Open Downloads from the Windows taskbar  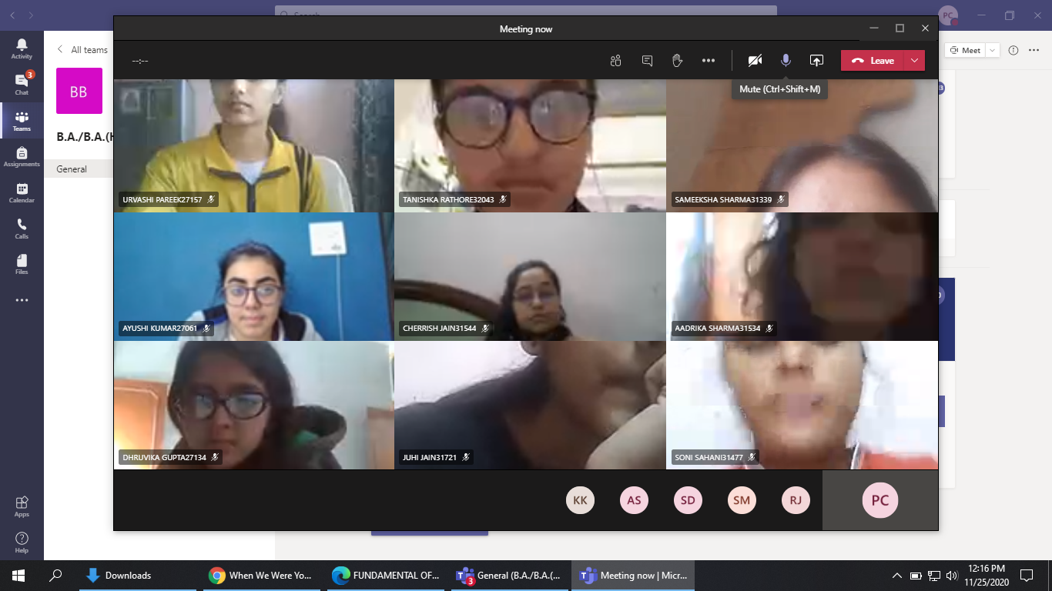pos(119,576)
